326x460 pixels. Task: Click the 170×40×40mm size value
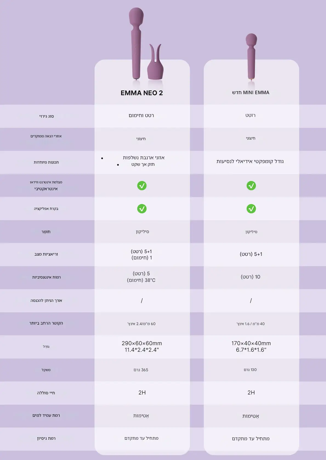[x=251, y=343]
